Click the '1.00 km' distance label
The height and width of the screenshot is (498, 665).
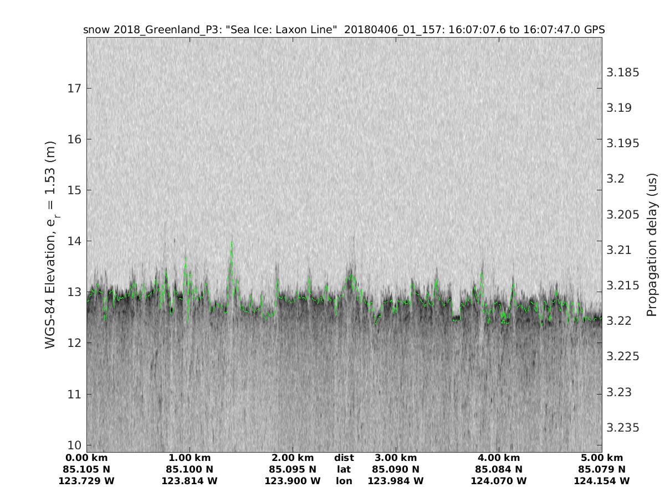[x=190, y=458]
